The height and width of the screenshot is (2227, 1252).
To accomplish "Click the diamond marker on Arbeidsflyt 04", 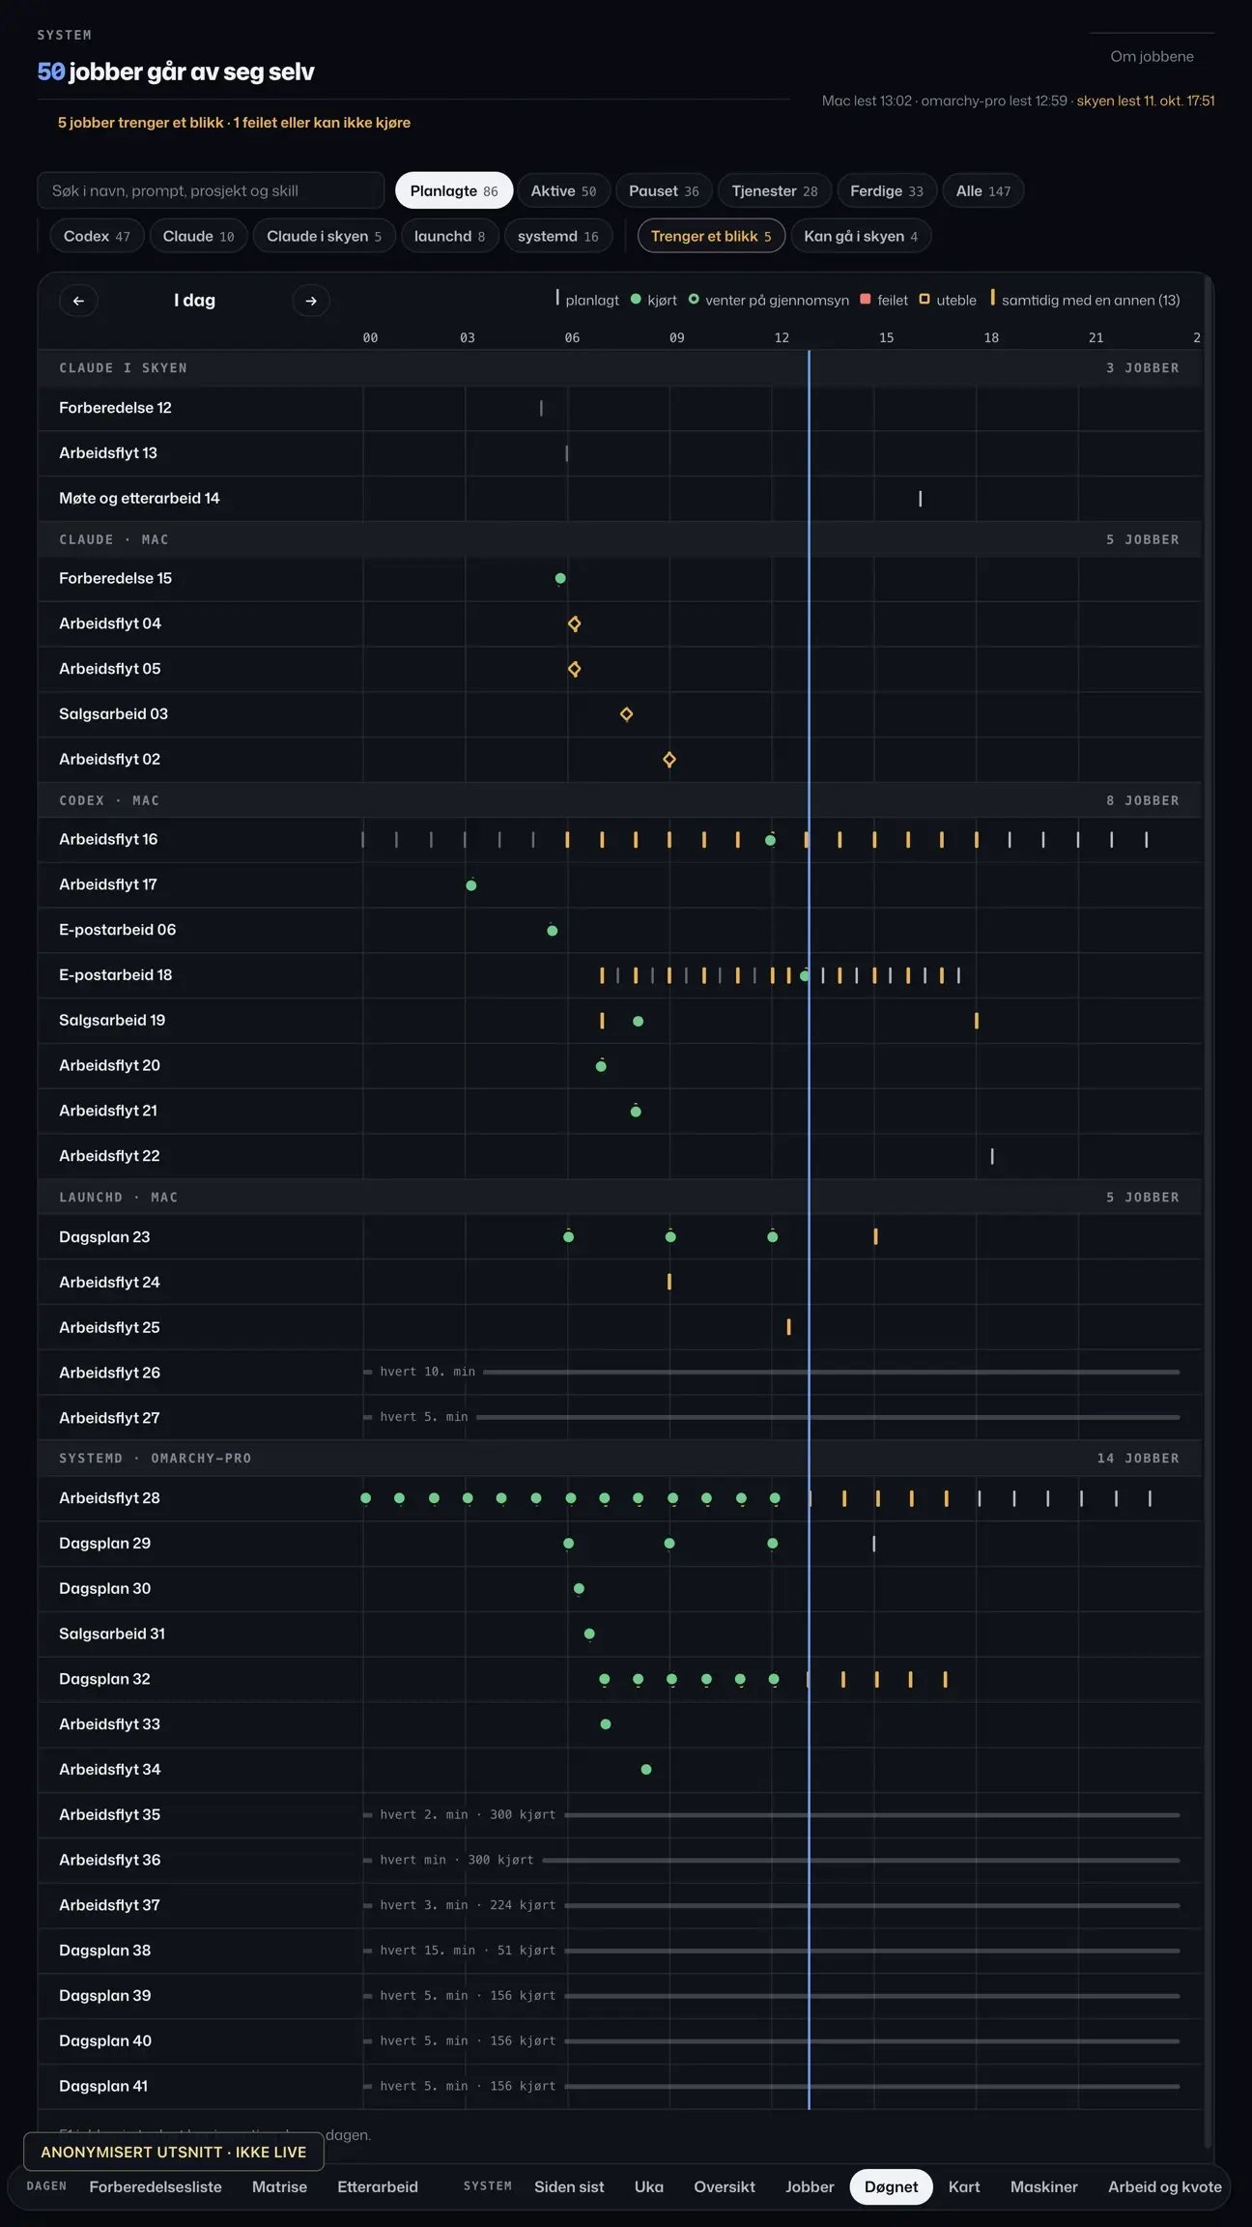I will [574, 623].
